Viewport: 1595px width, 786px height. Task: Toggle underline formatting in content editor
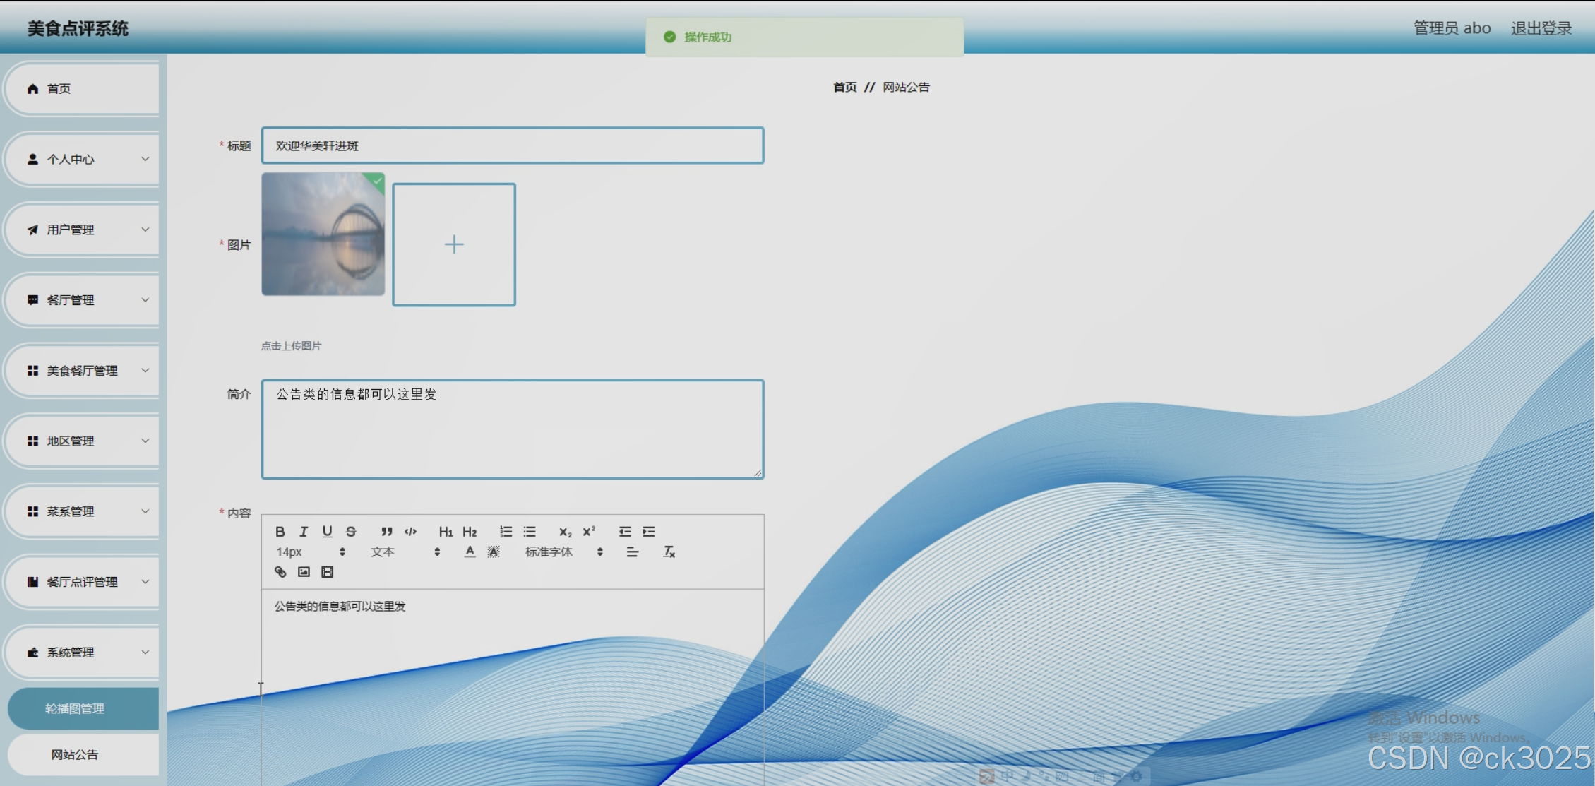click(327, 532)
